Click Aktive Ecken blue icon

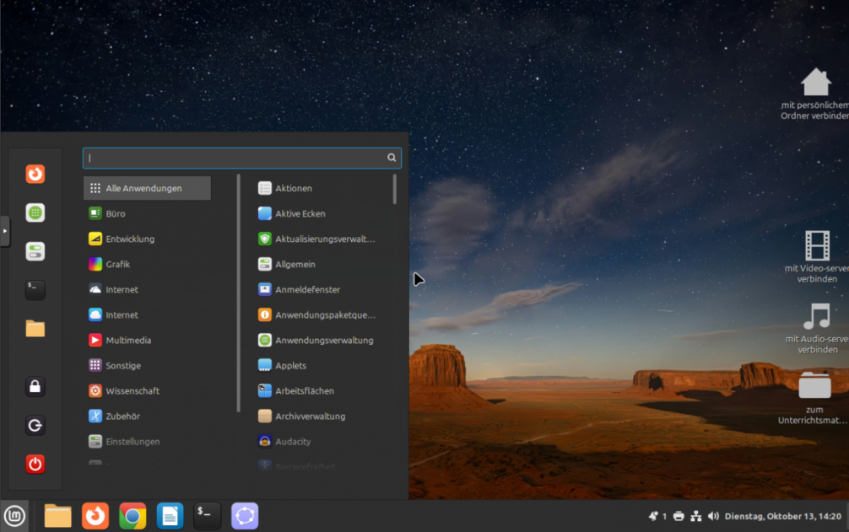pos(265,213)
